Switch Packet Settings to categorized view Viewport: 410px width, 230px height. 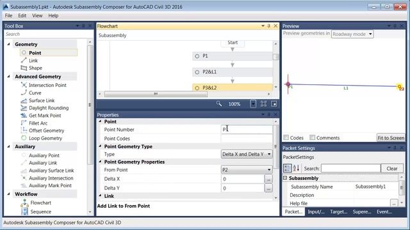click(287, 168)
